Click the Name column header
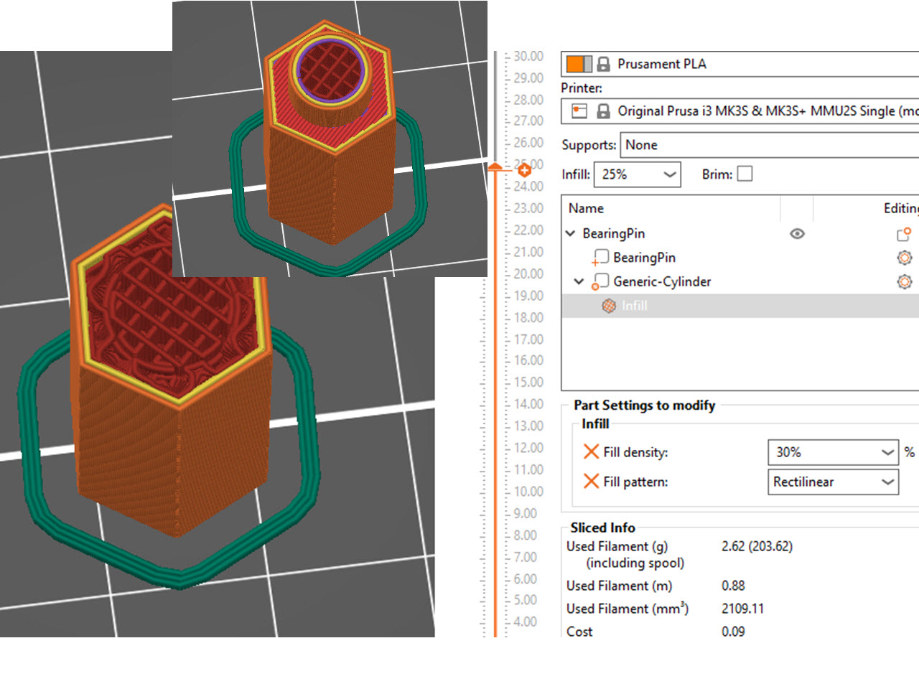 click(586, 208)
